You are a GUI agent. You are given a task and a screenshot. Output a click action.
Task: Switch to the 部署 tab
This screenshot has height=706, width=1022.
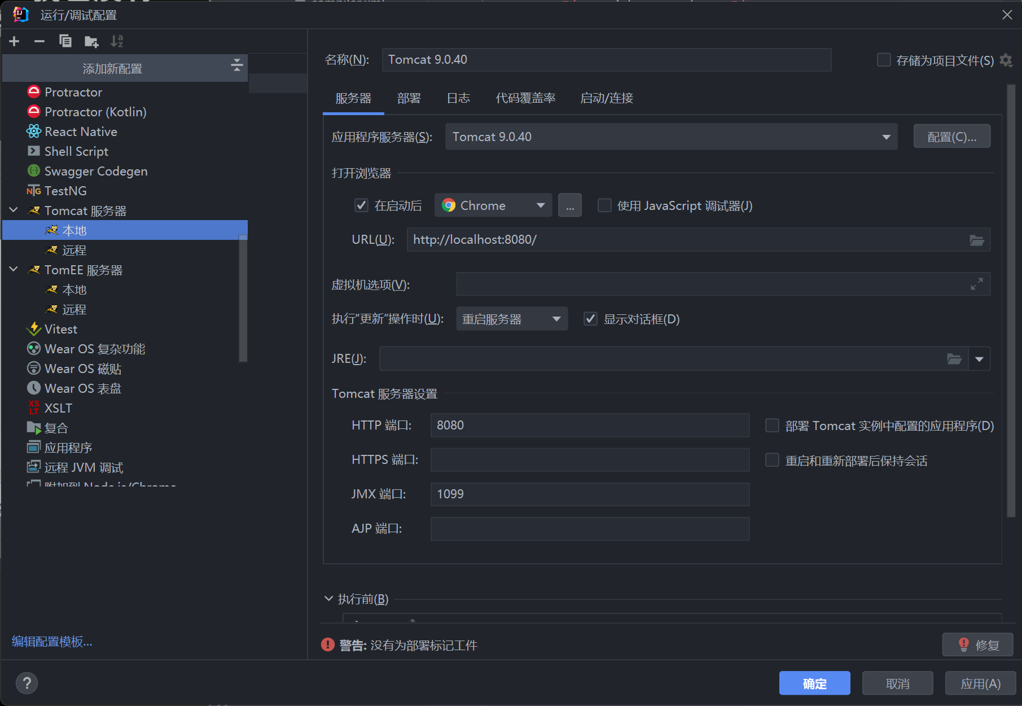point(409,98)
